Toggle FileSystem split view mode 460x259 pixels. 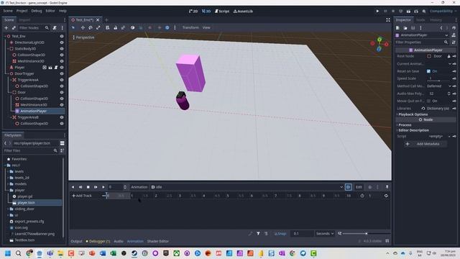click(63, 143)
